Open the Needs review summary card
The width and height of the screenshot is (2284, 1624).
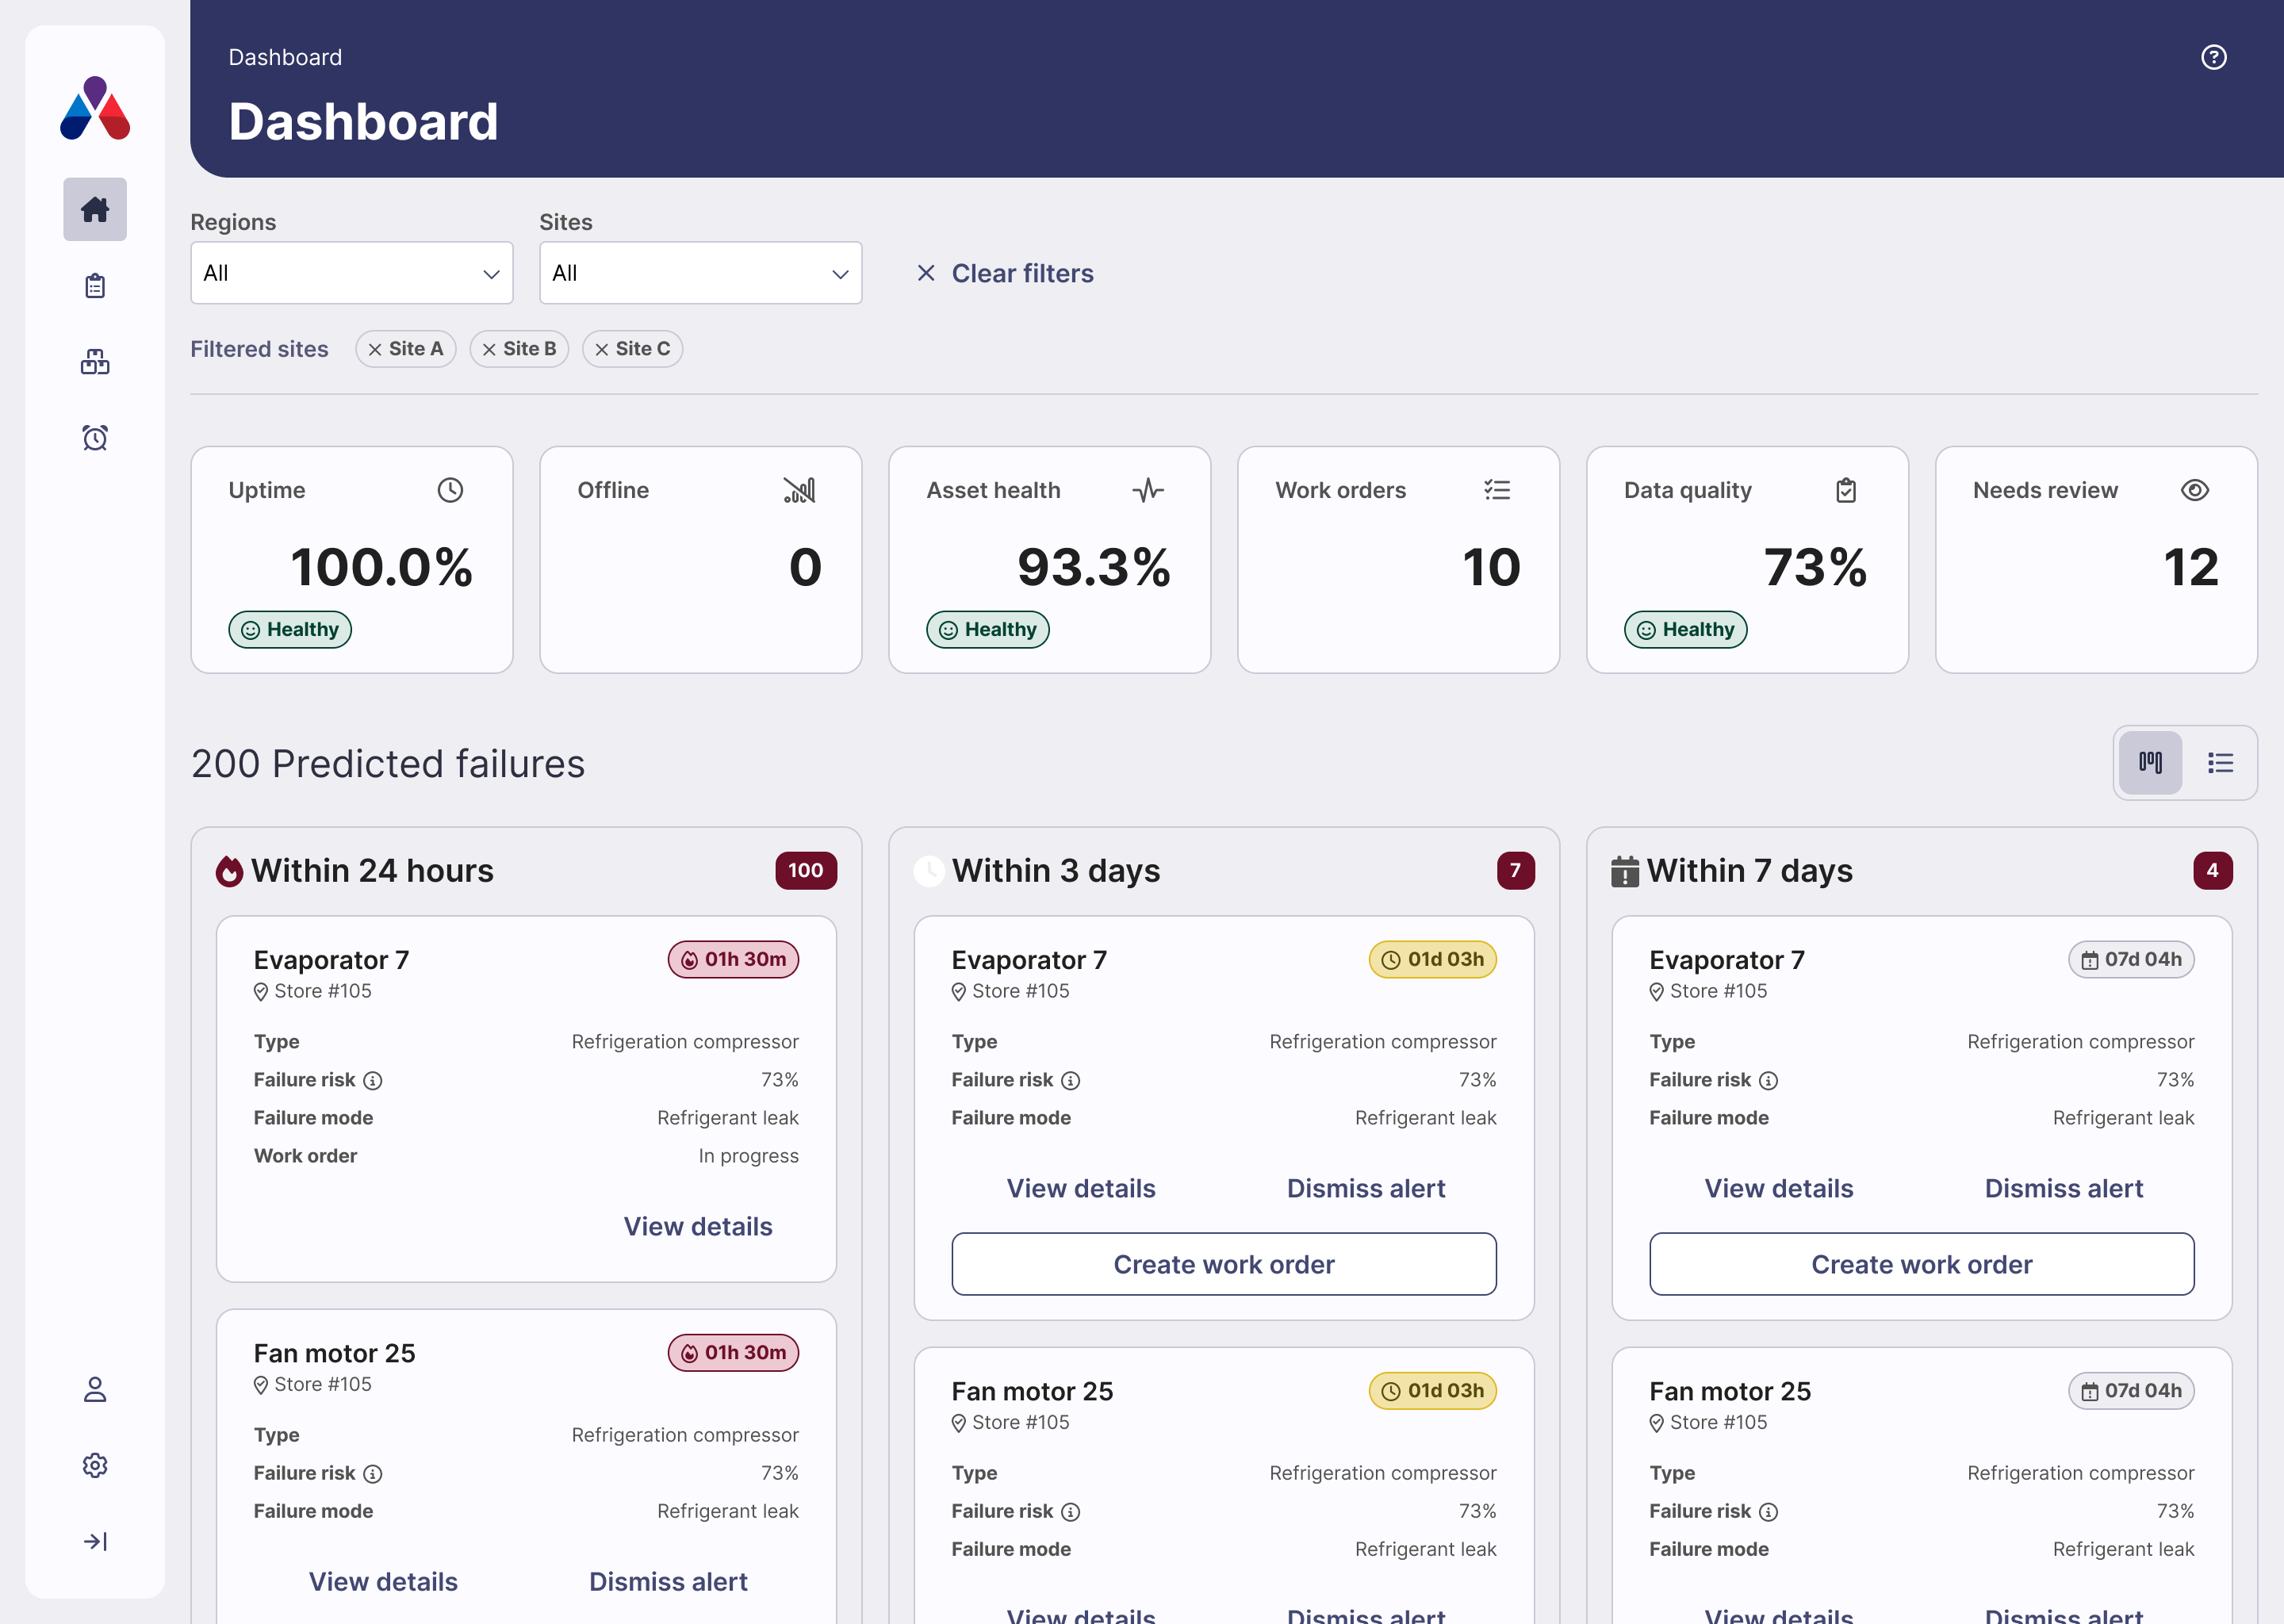coord(2096,560)
